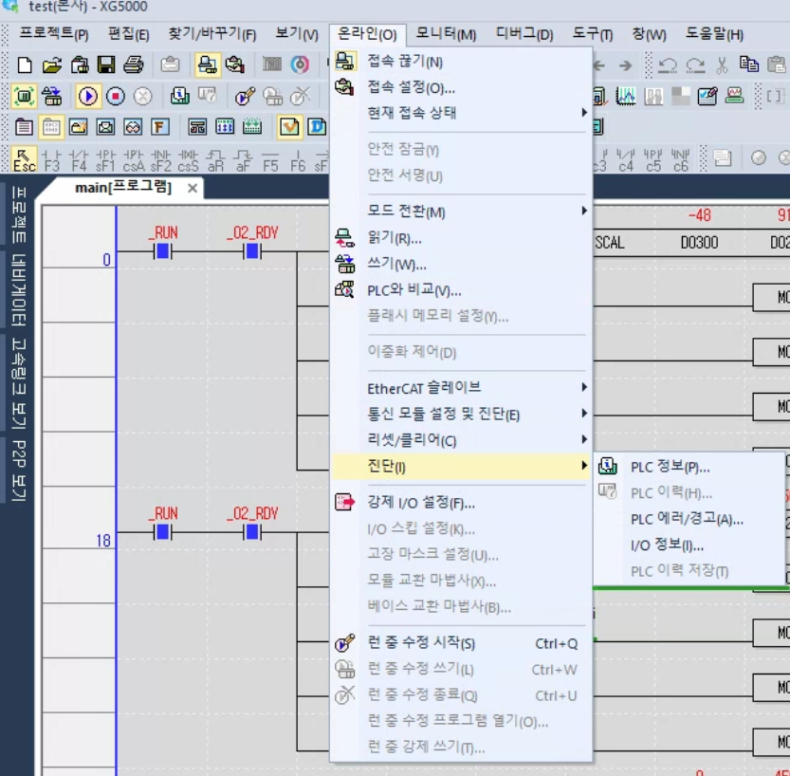Select PLC 에러/경고(A)... submenu entry
790x776 pixels.
tap(687, 519)
